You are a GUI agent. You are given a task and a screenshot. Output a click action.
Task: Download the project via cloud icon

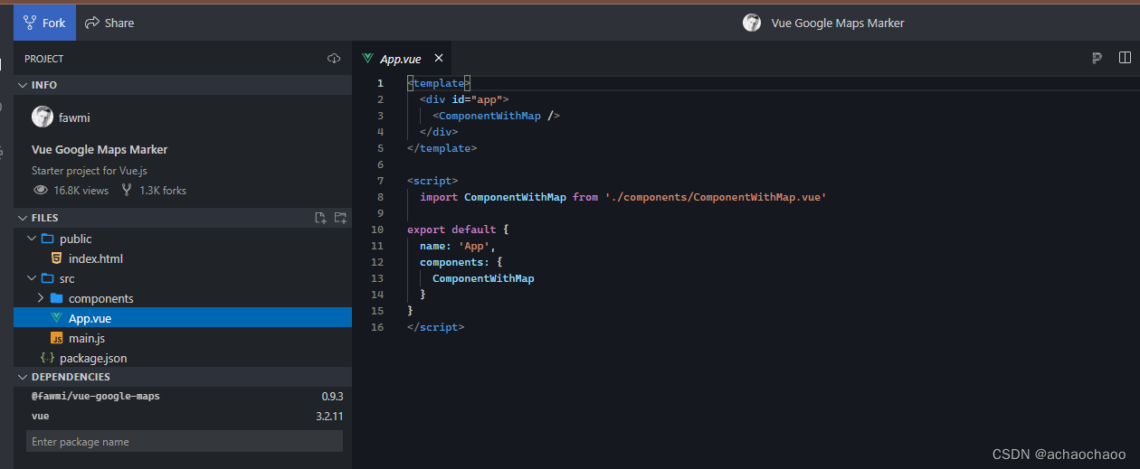pyautogui.click(x=334, y=59)
